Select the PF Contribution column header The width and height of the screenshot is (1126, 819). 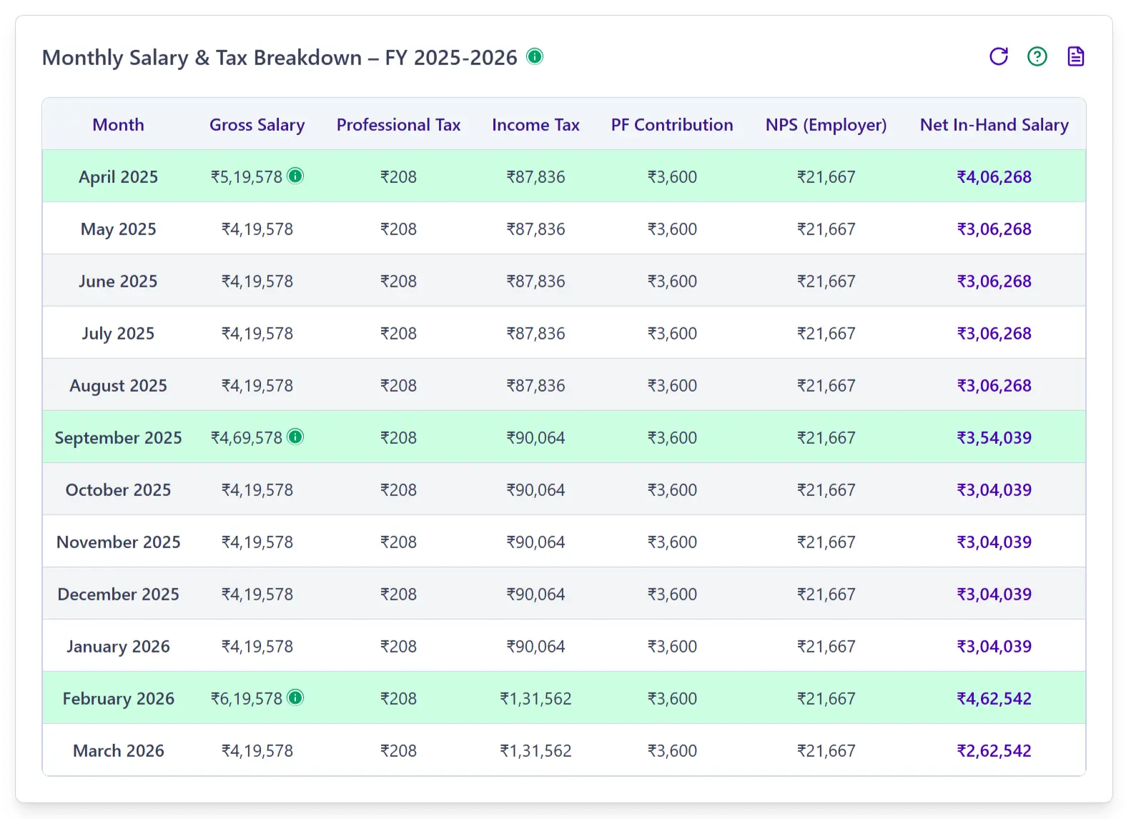671,125
